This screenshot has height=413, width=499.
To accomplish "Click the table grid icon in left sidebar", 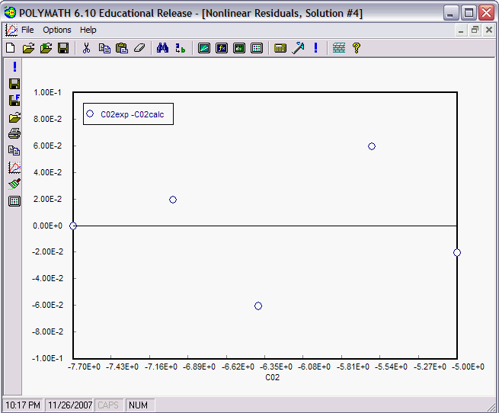I will [x=14, y=201].
